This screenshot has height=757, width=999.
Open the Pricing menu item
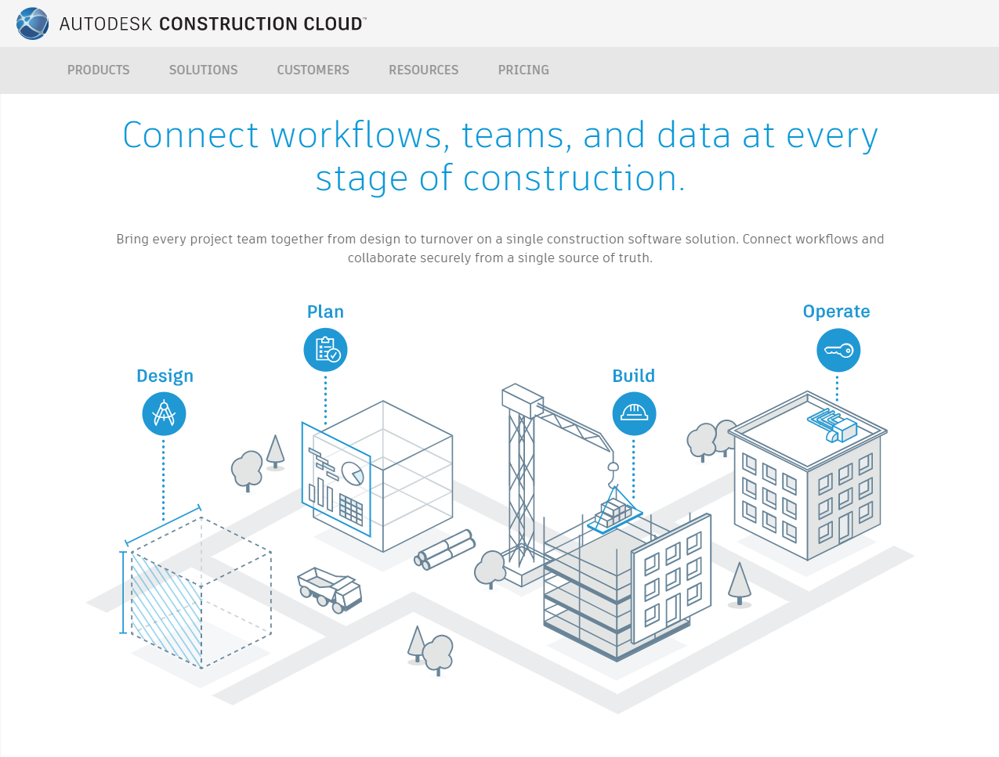(x=523, y=70)
